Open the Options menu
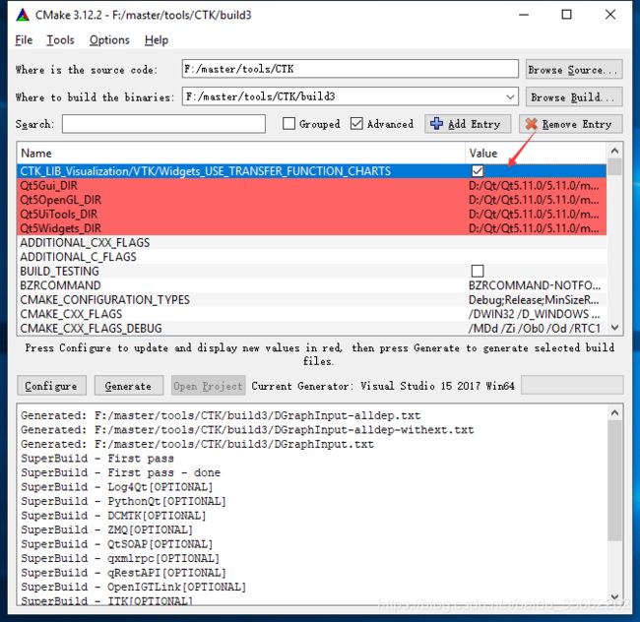Image resolution: width=640 pixels, height=622 pixels. coord(109,40)
